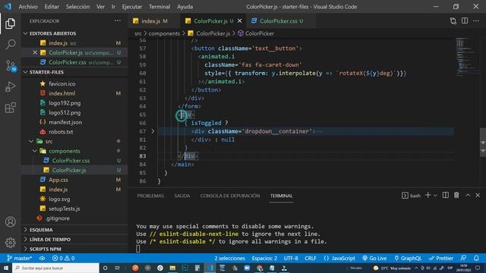This screenshot has height=273, width=486.
Task: Open the Manage settings gear
Action: click(x=10, y=243)
